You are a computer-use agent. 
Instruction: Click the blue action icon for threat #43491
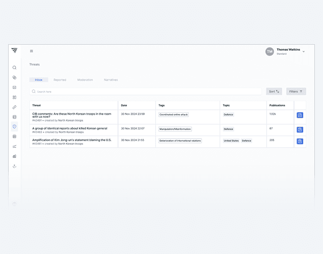coord(300,115)
